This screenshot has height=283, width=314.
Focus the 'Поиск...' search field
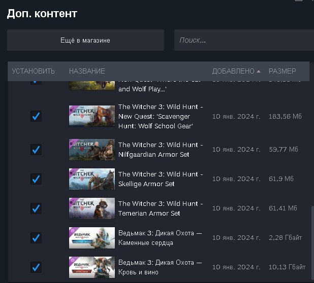244,40
